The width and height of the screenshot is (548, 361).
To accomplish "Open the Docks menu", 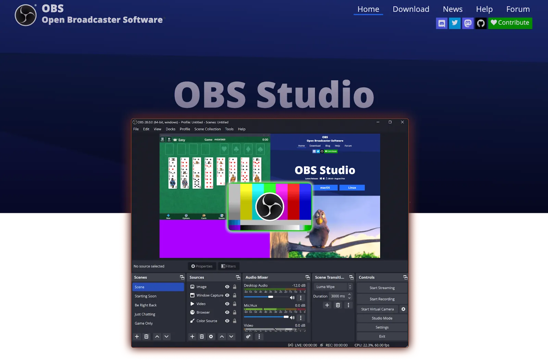I will 171,129.
